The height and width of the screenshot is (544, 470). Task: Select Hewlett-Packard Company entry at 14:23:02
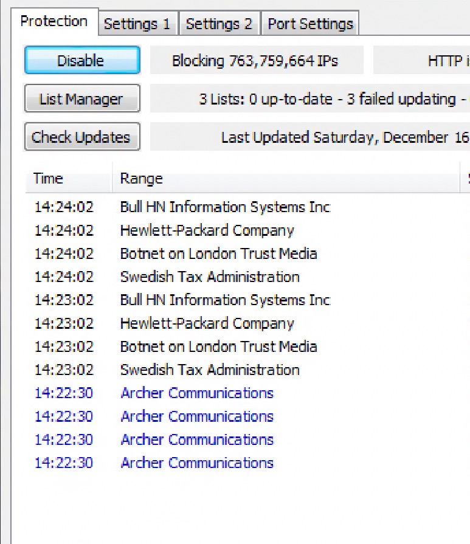(x=207, y=323)
